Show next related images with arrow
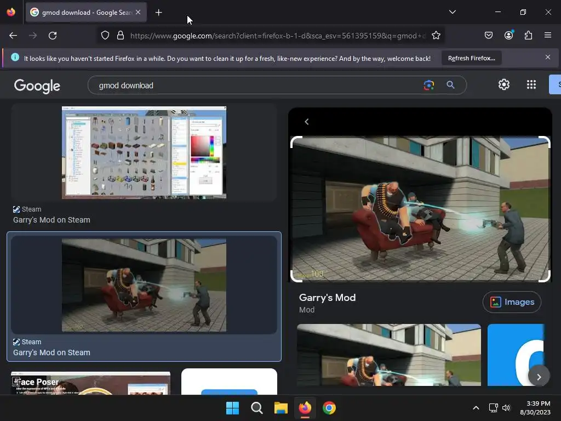 [539, 376]
